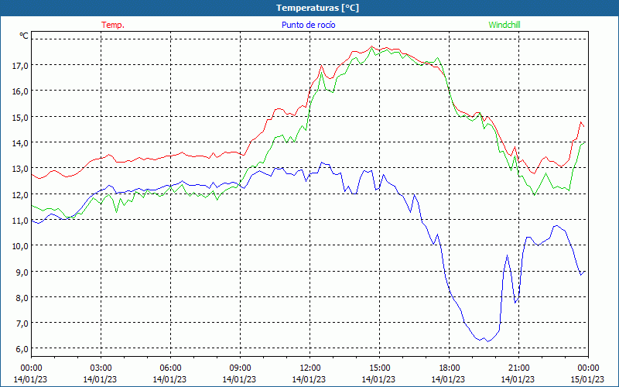Click the 16,0 y-axis value
This screenshot has width=619, height=387.
tap(21, 91)
